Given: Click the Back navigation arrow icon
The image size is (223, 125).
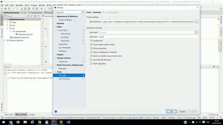Looking at the screenshot, I should [42, 9].
